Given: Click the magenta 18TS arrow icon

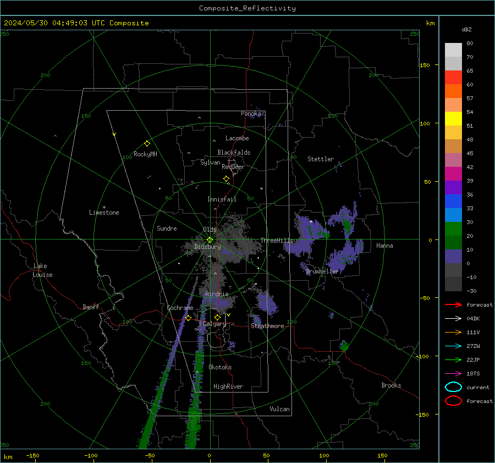Looking at the screenshot, I should click(453, 374).
